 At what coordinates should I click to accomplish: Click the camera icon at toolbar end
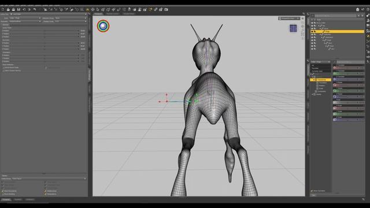coord(166,10)
